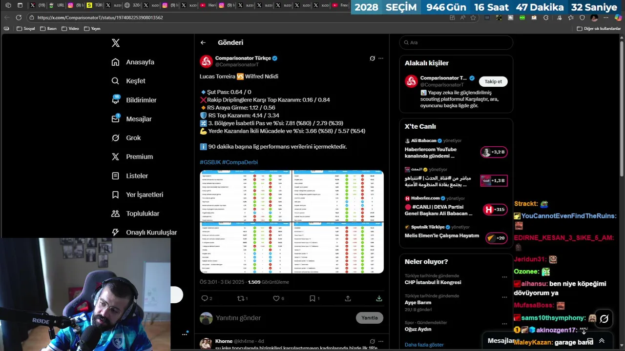Open browser Settings and more menu
The height and width of the screenshot is (351, 625).
(x=606, y=18)
